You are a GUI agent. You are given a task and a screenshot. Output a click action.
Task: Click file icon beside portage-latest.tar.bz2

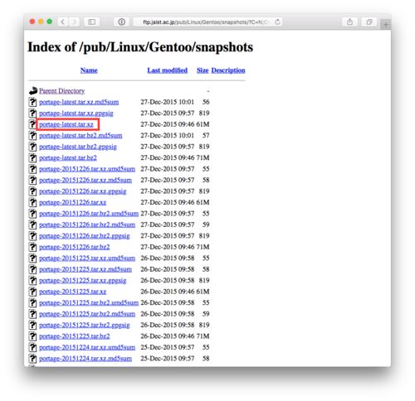click(32, 158)
